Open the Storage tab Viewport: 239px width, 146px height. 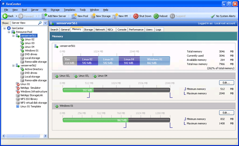(88, 30)
